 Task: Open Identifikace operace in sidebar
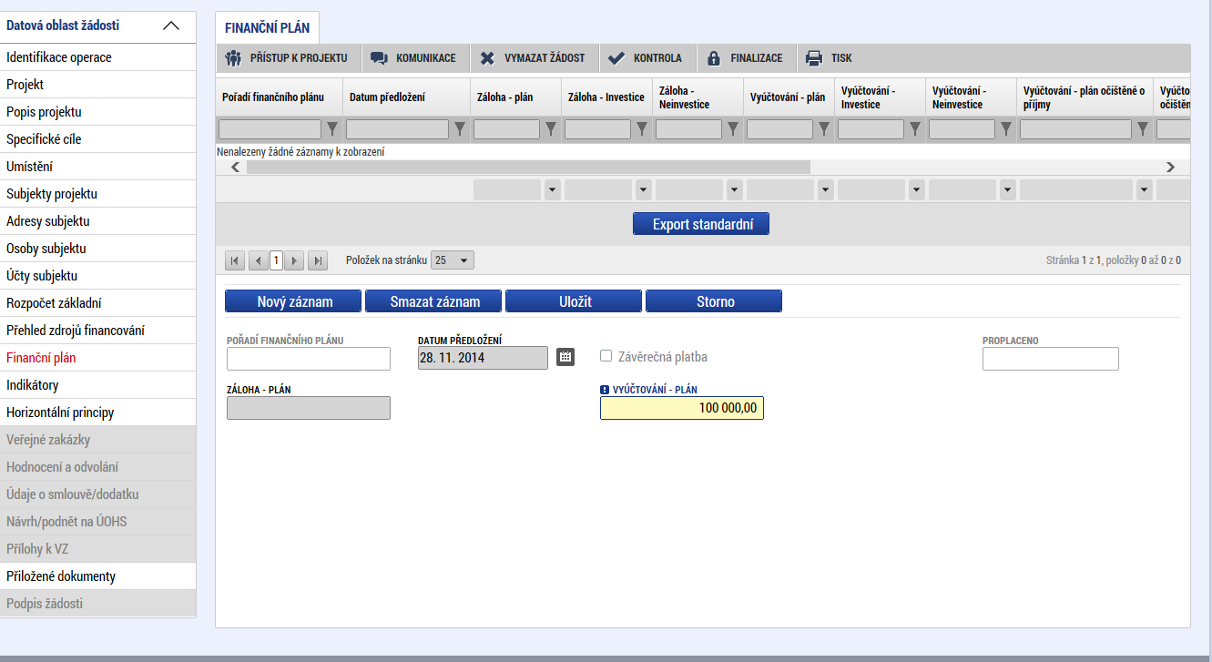(97, 57)
